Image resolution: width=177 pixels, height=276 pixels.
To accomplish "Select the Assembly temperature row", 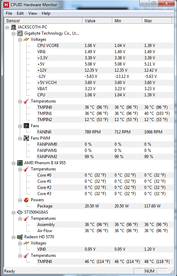I will (105, 225).
